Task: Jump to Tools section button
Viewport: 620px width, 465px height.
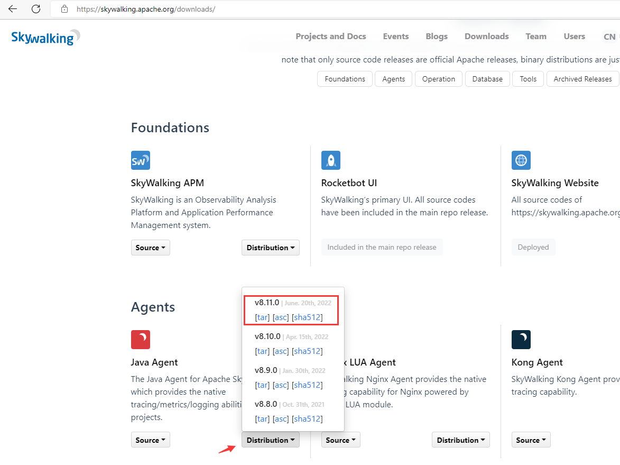Action: click(528, 79)
